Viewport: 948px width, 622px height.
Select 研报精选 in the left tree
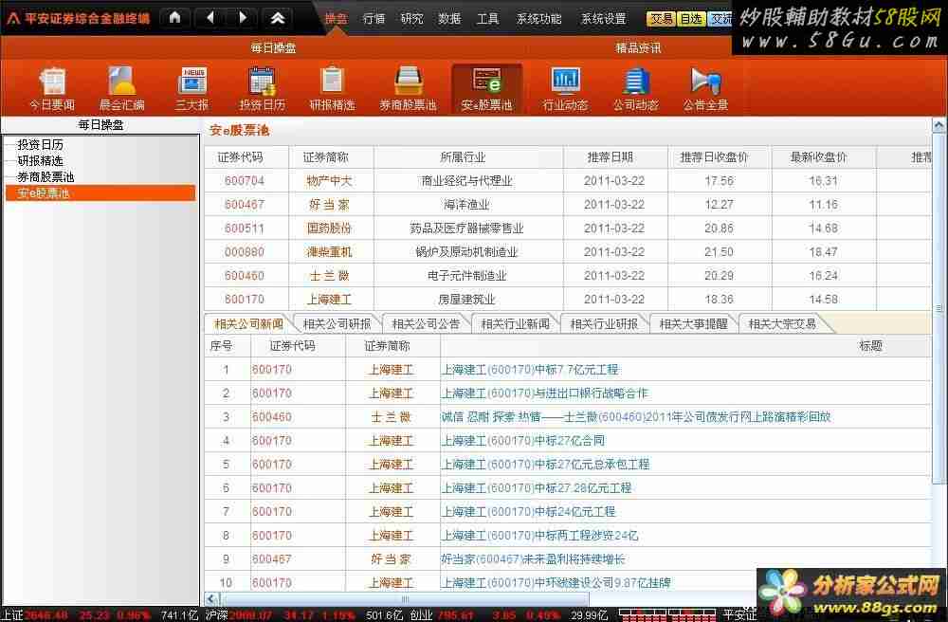point(40,161)
